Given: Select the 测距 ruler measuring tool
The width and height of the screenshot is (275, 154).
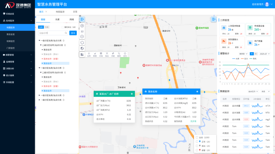Looking at the screenshot, I should [113, 54].
